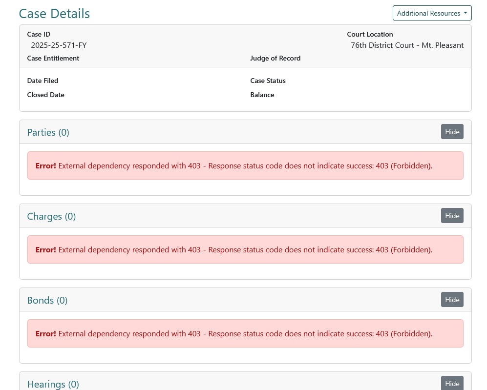
Task: Click the Charges 403 error message
Action: point(245,249)
